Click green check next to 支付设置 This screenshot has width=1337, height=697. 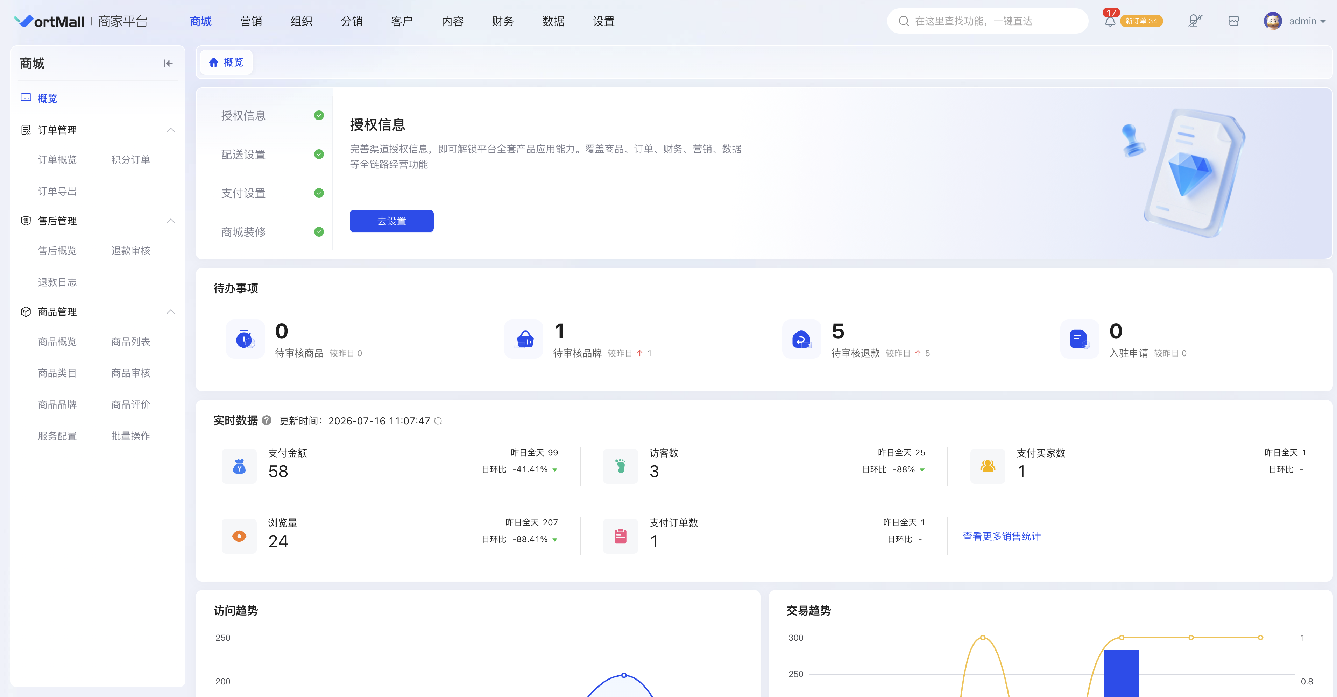pyautogui.click(x=319, y=193)
